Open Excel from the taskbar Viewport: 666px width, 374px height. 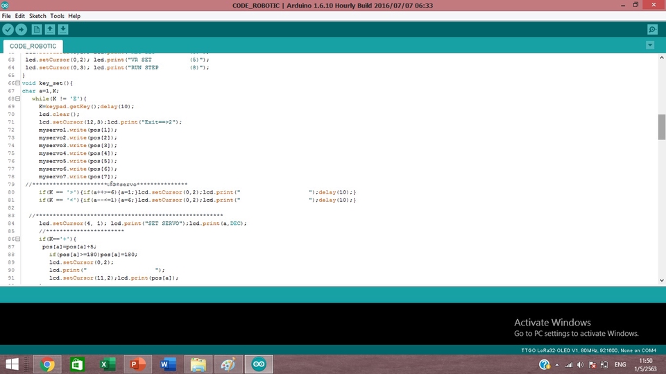click(x=108, y=364)
